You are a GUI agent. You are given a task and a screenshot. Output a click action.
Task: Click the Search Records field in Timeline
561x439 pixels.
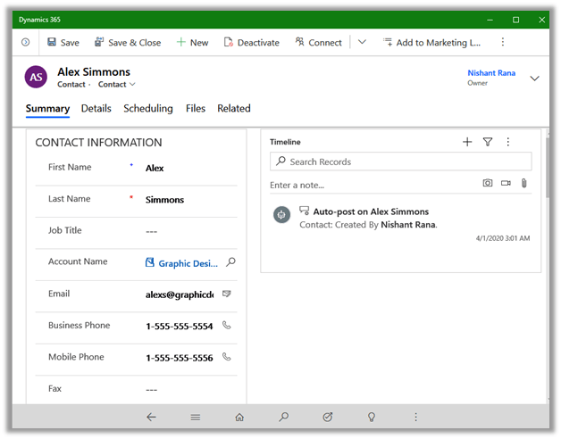pyautogui.click(x=402, y=162)
